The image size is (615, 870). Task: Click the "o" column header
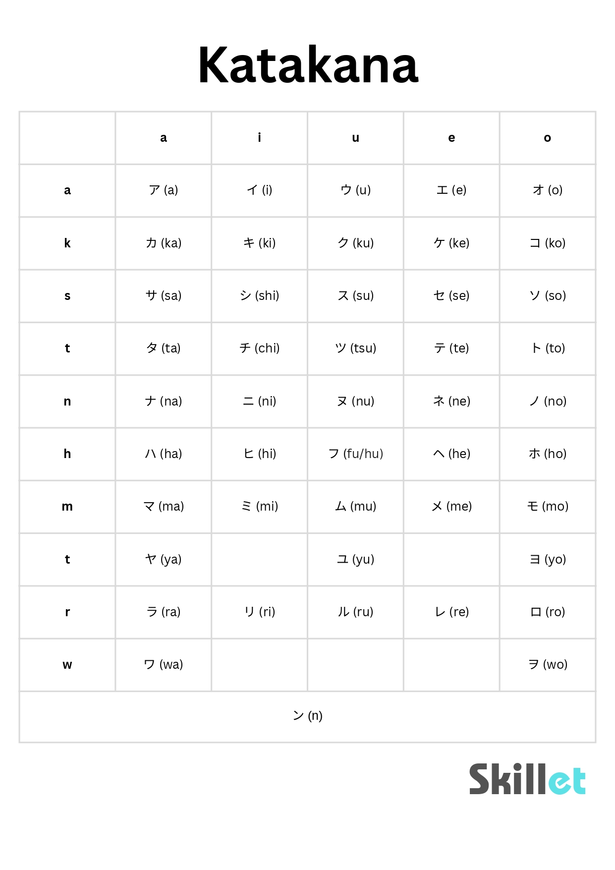coord(548,138)
